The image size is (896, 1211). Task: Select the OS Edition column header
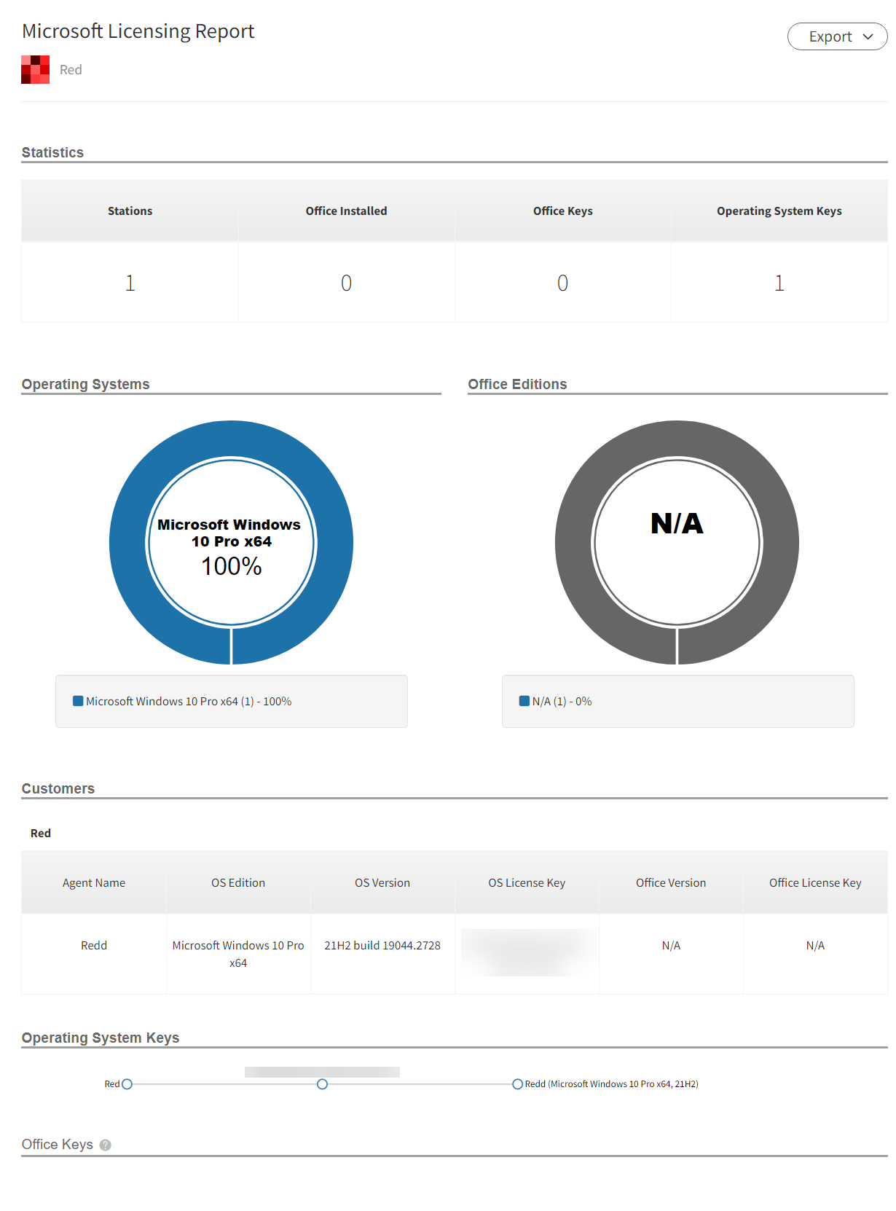click(x=238, y=882)
